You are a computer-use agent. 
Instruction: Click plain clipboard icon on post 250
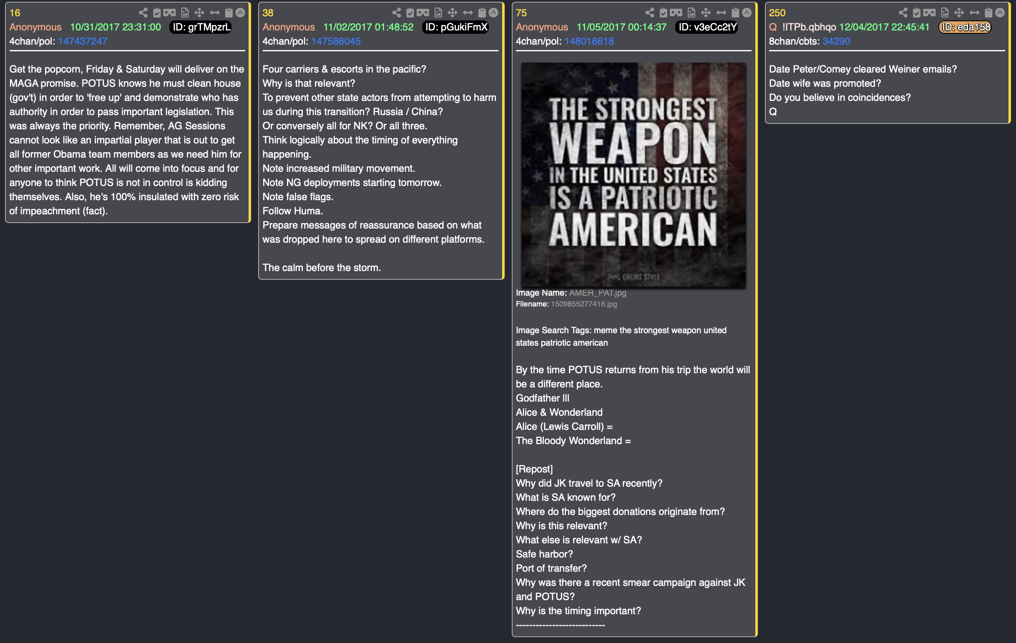(988, 13)
